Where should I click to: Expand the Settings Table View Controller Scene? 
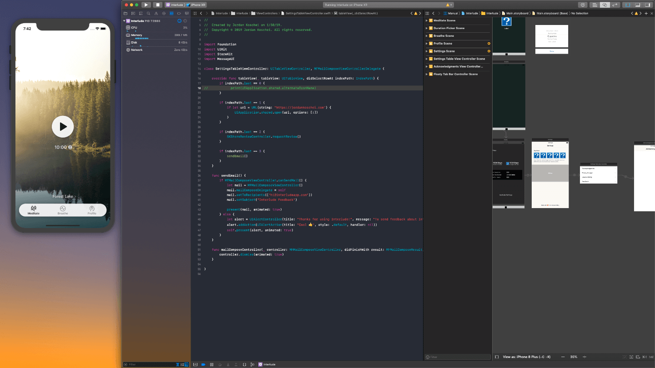tap(427, 59)
